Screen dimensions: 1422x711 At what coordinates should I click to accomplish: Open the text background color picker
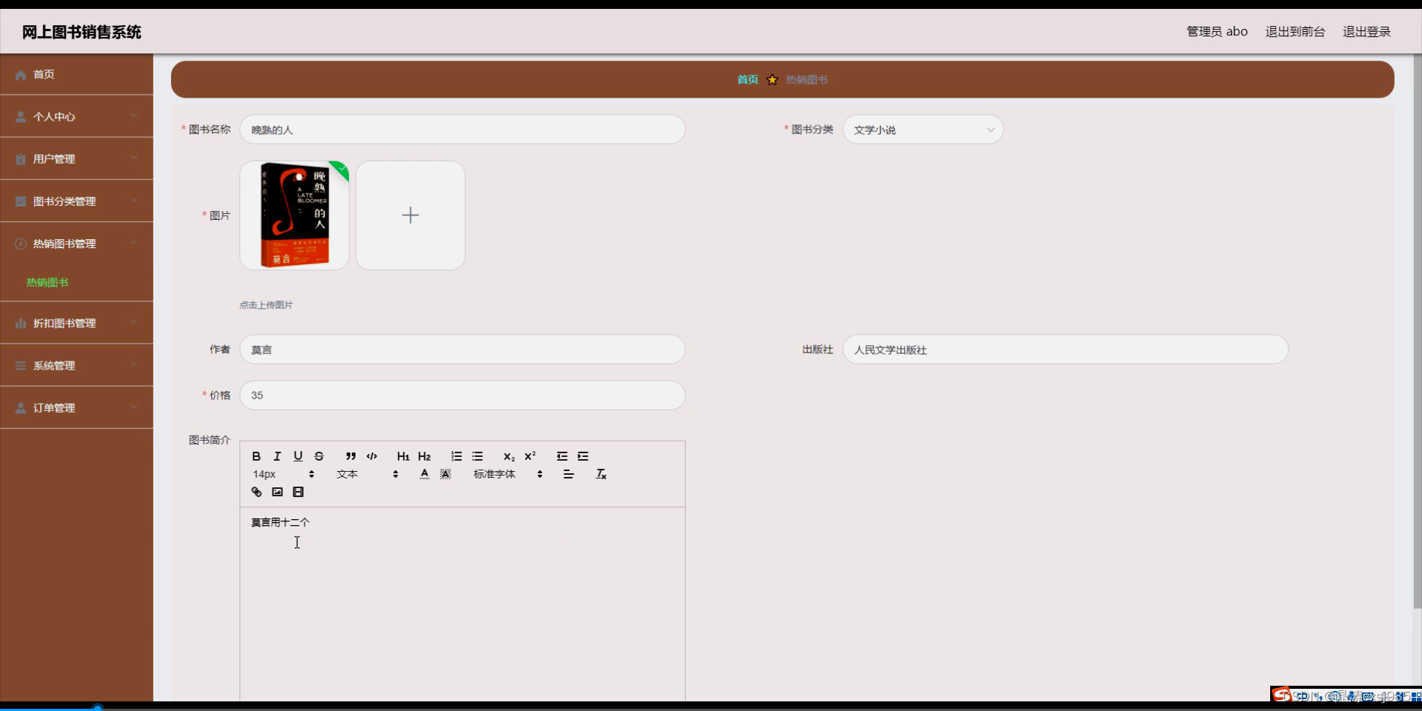(445, 474)
